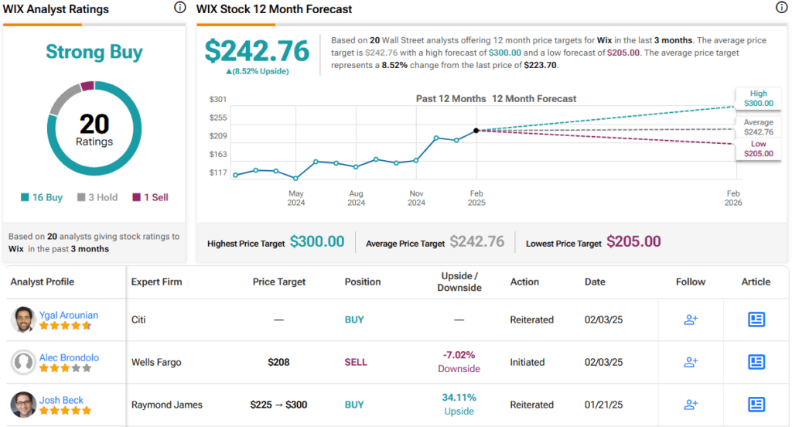This screenshot has height=427, width=792.
Task: Open info icon for WIX Analyst Ratings
Action: [x=179, y=8]
